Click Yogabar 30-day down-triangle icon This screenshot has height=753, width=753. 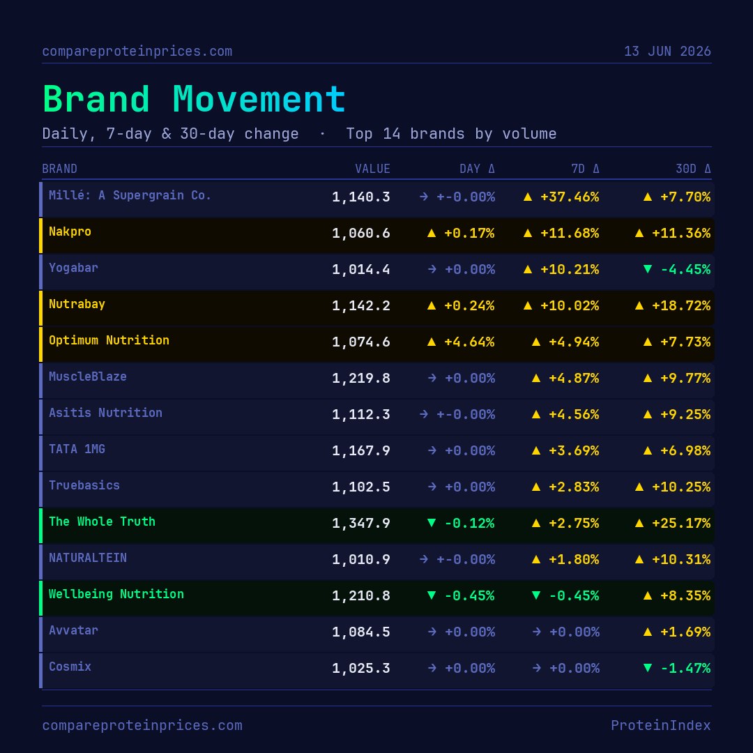tap(647, 269)
